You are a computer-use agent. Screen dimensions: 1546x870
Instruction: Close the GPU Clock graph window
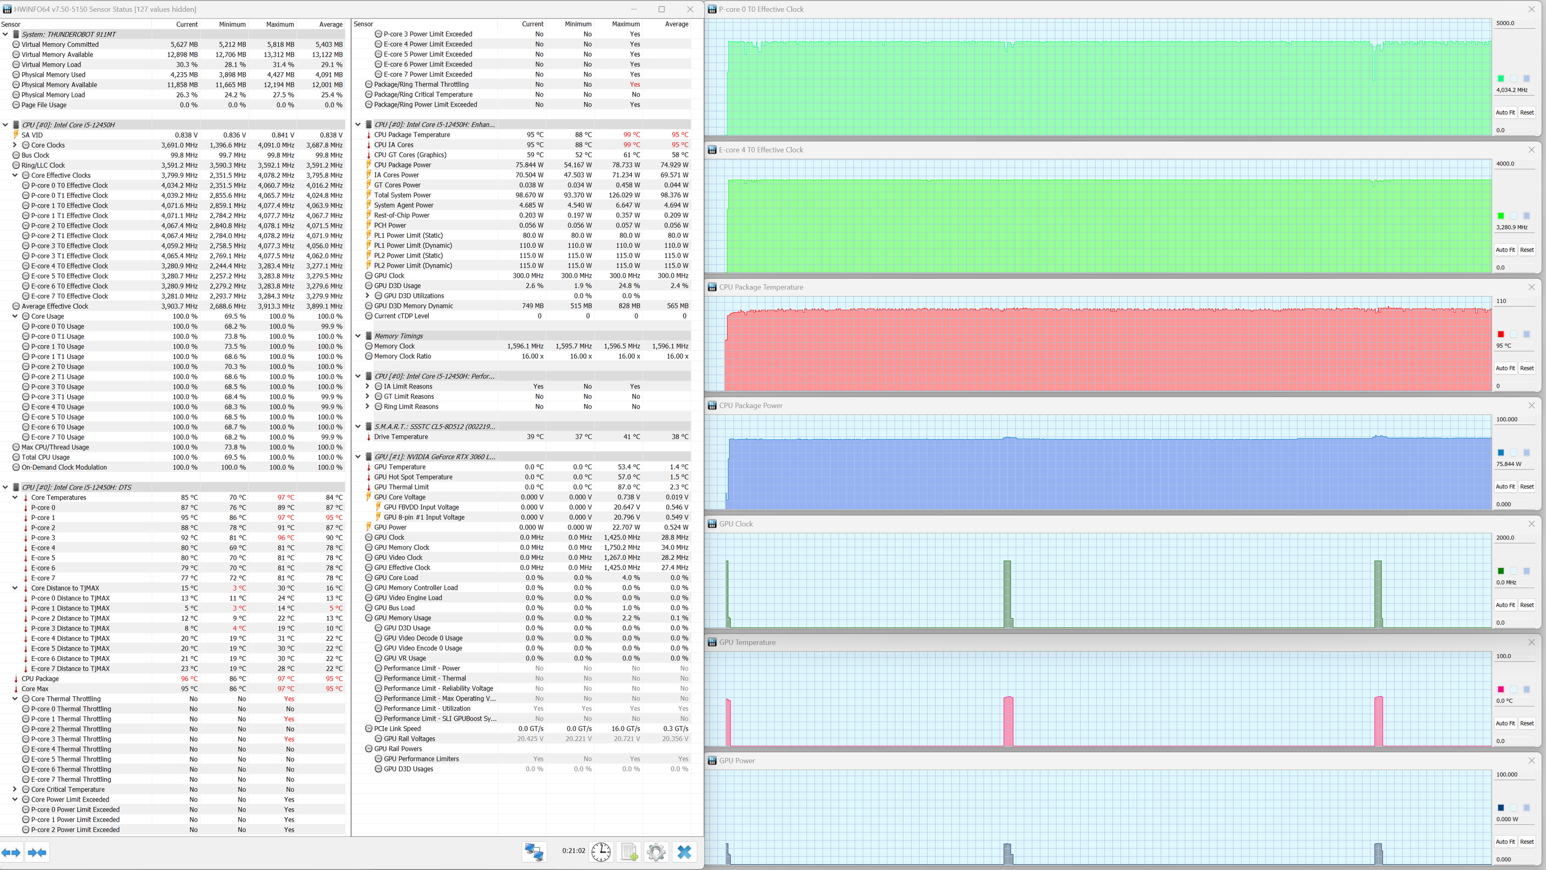pyautogui.click(x=1531, y=524)
